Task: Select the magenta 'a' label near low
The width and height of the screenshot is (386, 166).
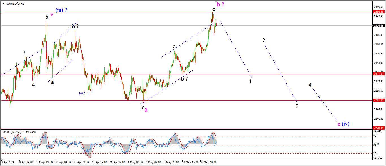Action: 146,110
